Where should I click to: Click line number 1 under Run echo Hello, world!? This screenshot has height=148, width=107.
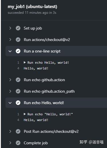pos(18,114)
